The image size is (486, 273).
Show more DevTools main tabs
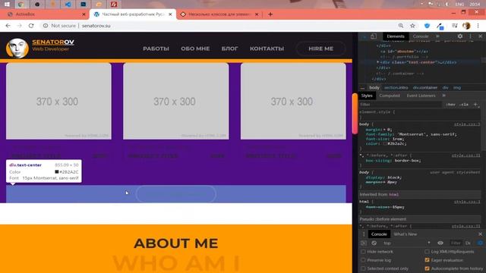pos(437,36)
